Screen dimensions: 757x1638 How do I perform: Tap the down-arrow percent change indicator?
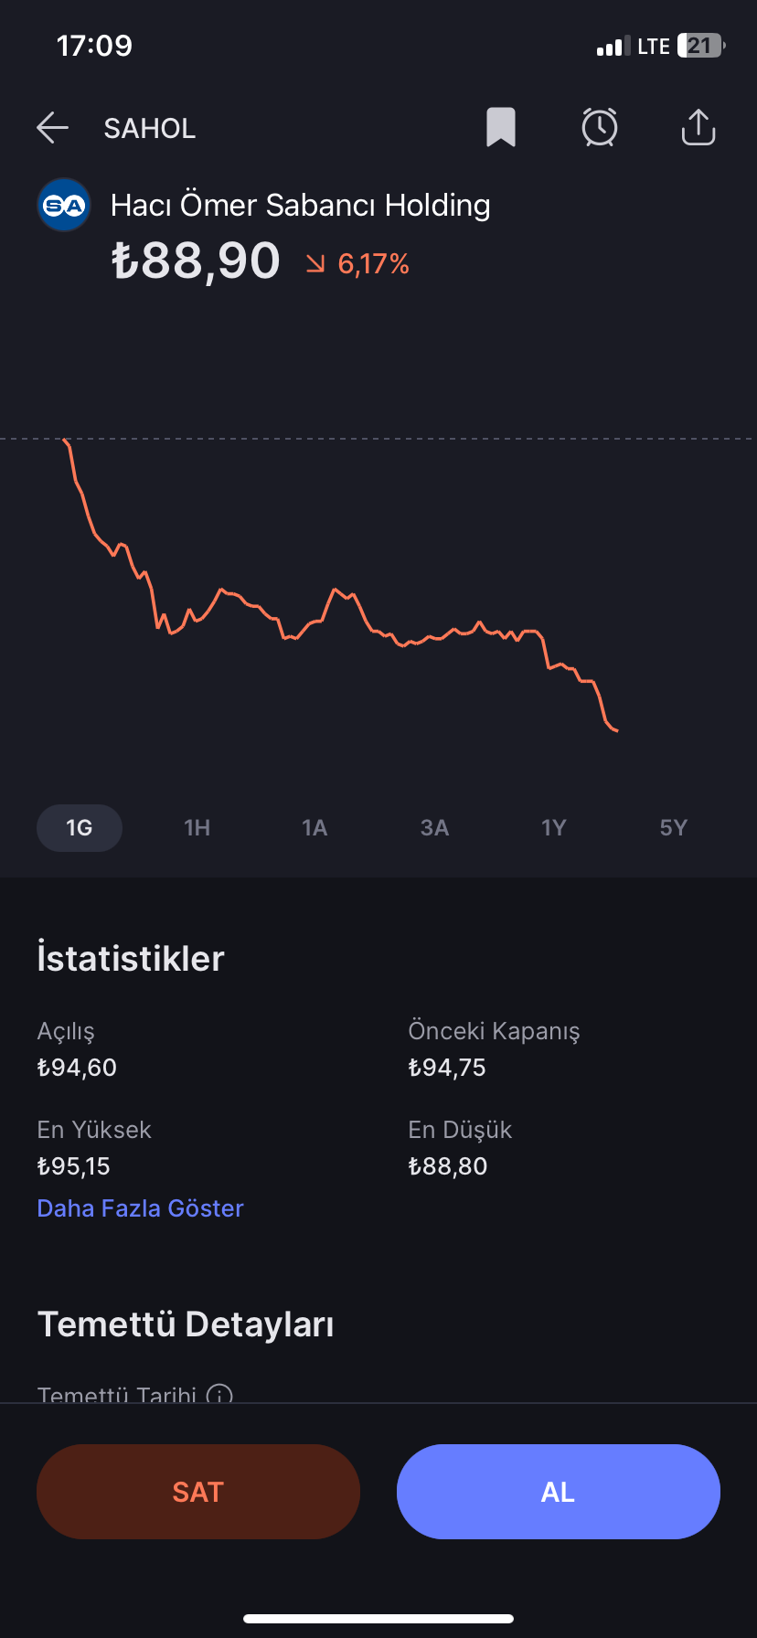[x=315, y=264]
